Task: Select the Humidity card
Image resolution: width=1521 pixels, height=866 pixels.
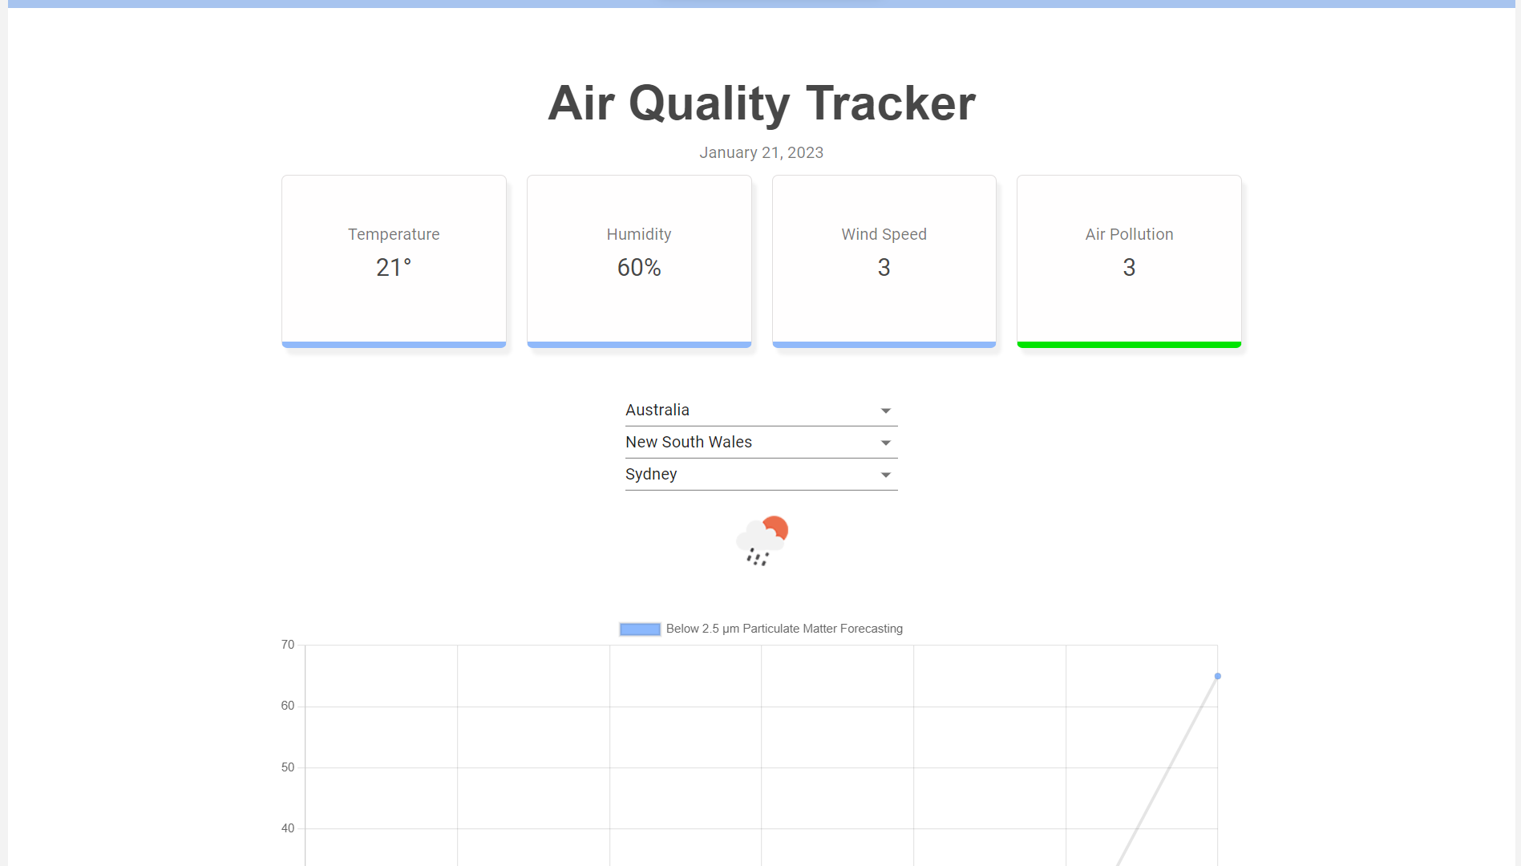Action: coord(639,261)
